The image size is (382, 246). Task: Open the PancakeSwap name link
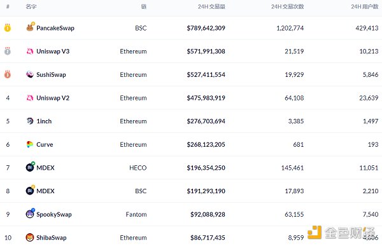click(x=55, y=28)
